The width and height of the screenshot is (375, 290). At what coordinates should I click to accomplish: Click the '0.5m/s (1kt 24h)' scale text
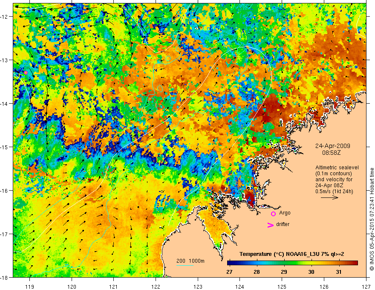tap(335, 191)
